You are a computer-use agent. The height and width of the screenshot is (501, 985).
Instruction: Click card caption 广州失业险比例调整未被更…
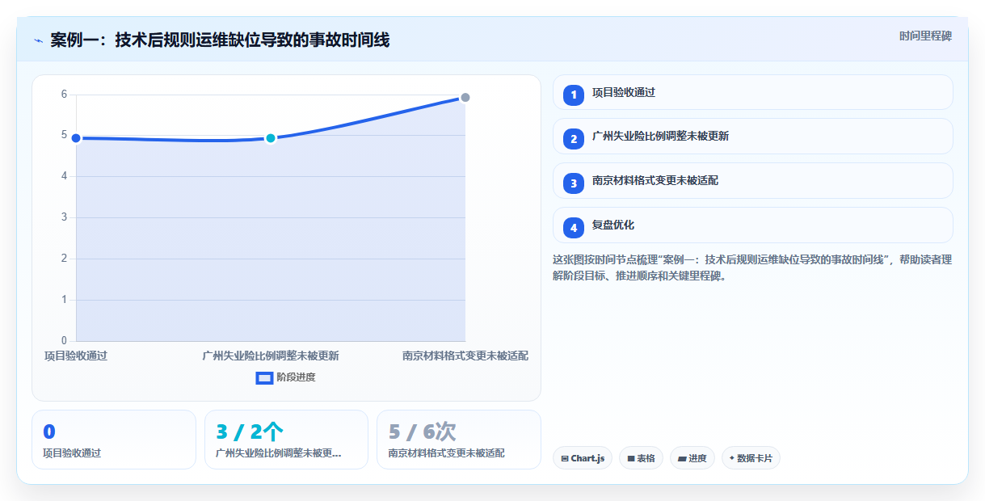coord(279,453)
